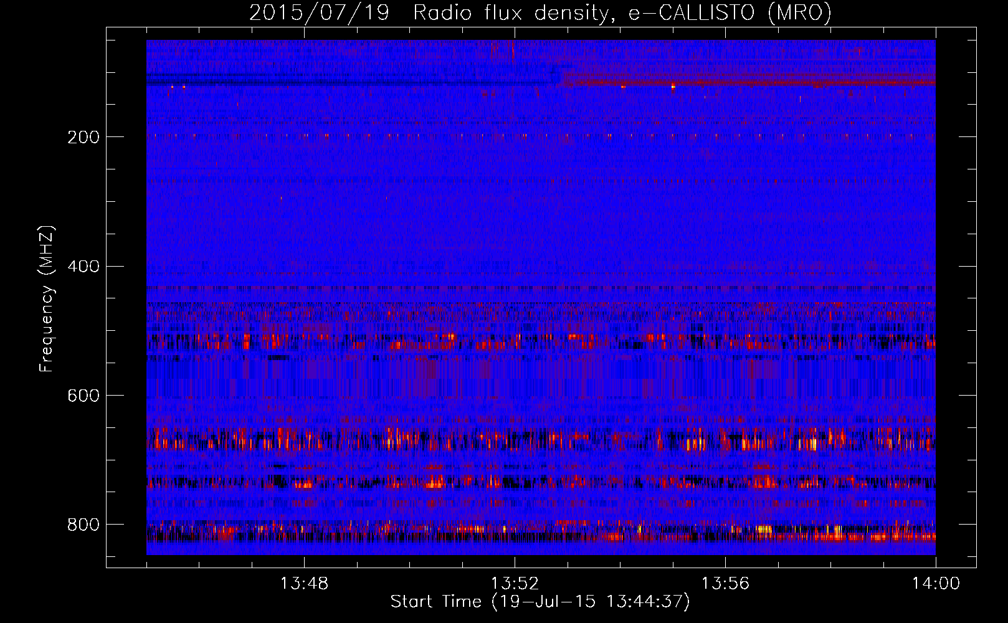Click the plot title '2015/07/19 Radio flux density'

540,12
